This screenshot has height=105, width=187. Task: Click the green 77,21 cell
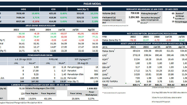click(95, 37)
